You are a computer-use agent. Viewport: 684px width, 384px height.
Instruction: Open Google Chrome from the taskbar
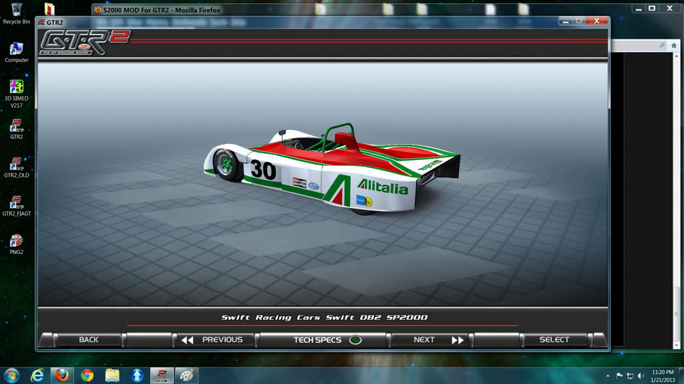[88, 375]
